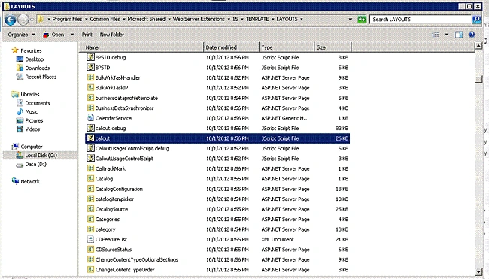Select CalloutUsageControlScript.debug file

[x=132, y=148]
